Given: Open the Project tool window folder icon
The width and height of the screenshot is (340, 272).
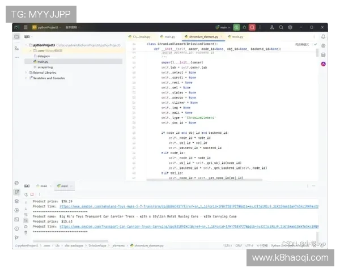Looking at the screenshot, I should pyautogui.click(x=16, y=37).
